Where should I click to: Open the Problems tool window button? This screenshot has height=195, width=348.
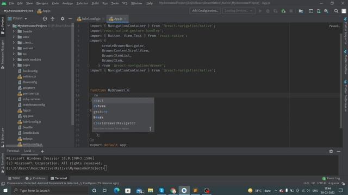pyautogui.click(x=35, y=178)
